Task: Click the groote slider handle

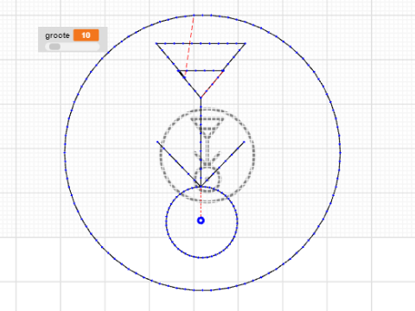Action: (x=54, y=47)
